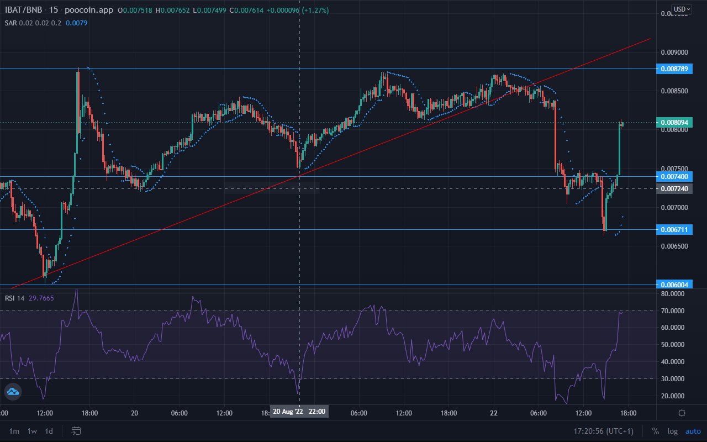
Task: Click the current price 0.008094 label
Action: (674, 122)
